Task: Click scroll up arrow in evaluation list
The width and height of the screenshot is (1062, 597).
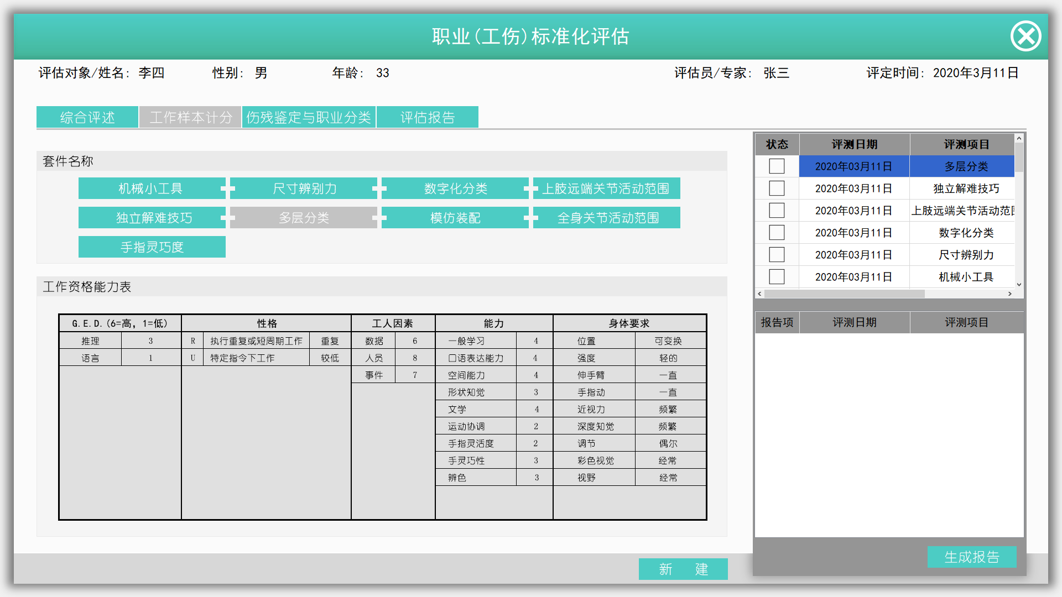Action: click(x=1019, y=138)
